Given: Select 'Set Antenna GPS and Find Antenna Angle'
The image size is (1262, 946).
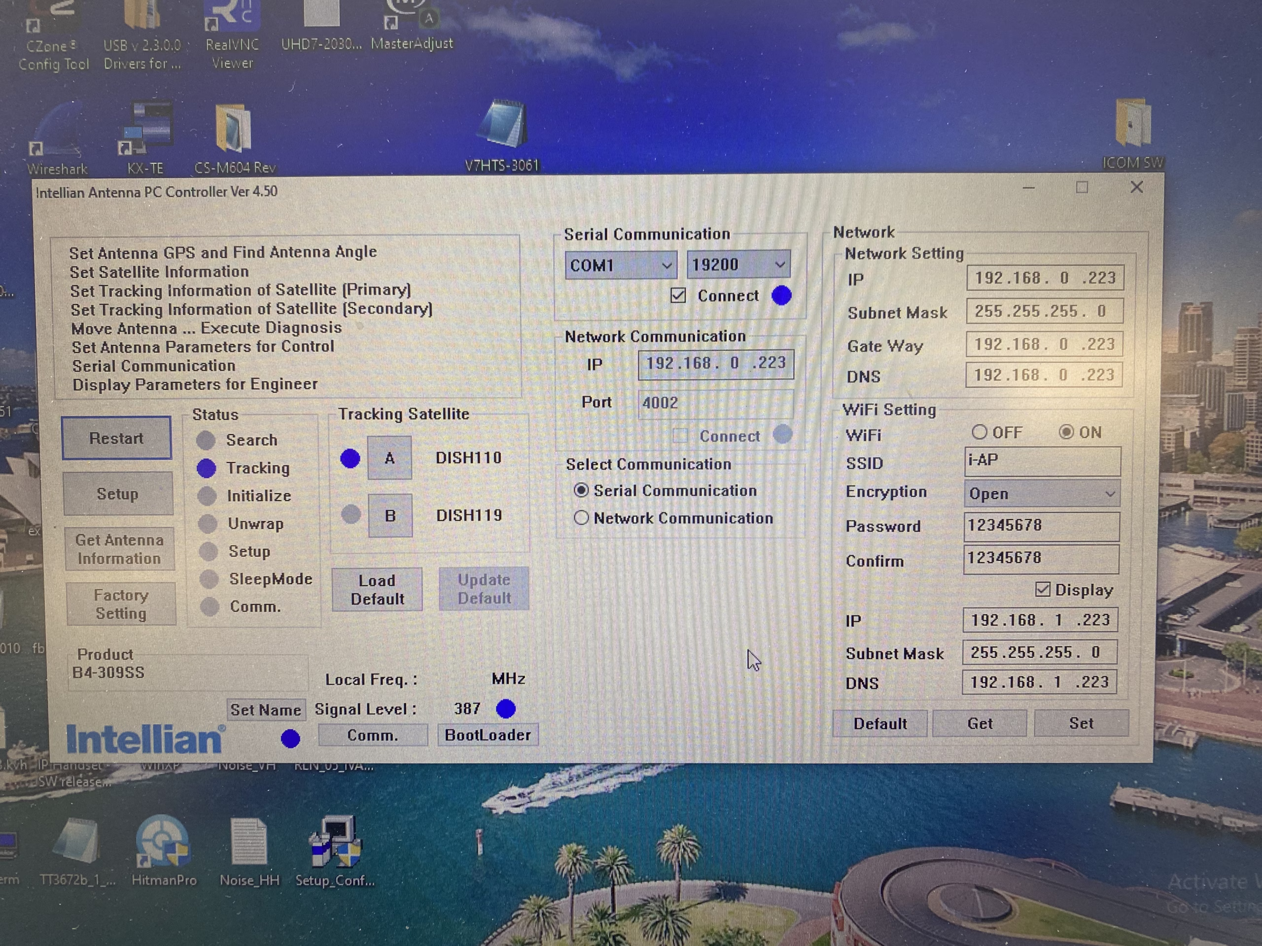Looking at the screenshot, I should [x=223, y=252].
